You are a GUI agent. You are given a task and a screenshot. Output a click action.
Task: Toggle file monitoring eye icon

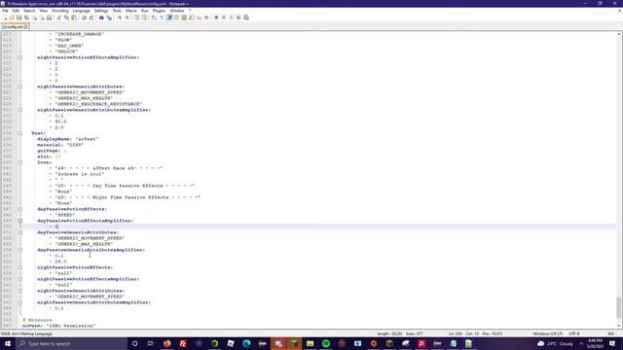[x=206, y=17]
